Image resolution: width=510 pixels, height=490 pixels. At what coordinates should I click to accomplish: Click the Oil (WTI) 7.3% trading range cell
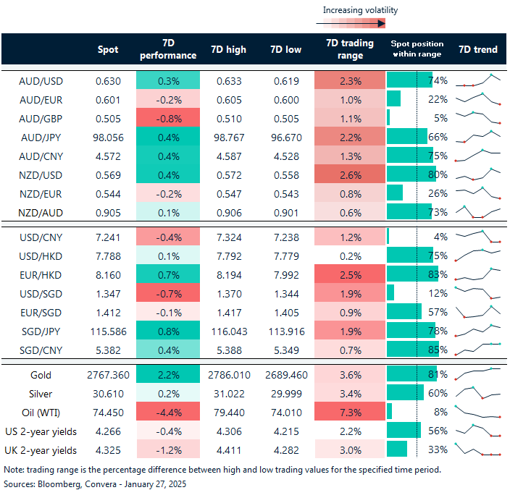click(x=350, y=412)
